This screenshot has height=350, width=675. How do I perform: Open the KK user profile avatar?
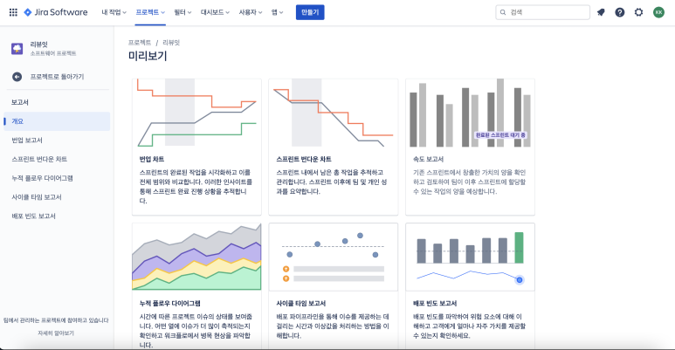pos(658,12)
